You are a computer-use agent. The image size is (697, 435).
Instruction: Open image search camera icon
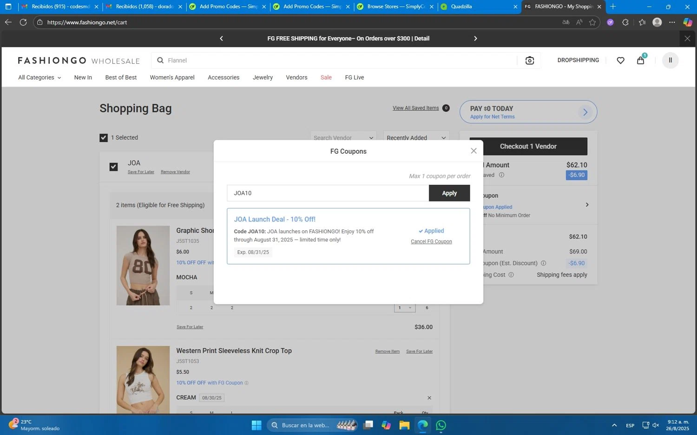[529, 60]
